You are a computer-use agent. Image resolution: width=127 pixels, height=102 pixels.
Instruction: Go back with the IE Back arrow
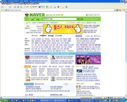(x=2, y=7)
